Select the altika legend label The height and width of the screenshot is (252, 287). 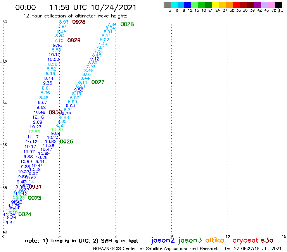(x=214, y=240)
